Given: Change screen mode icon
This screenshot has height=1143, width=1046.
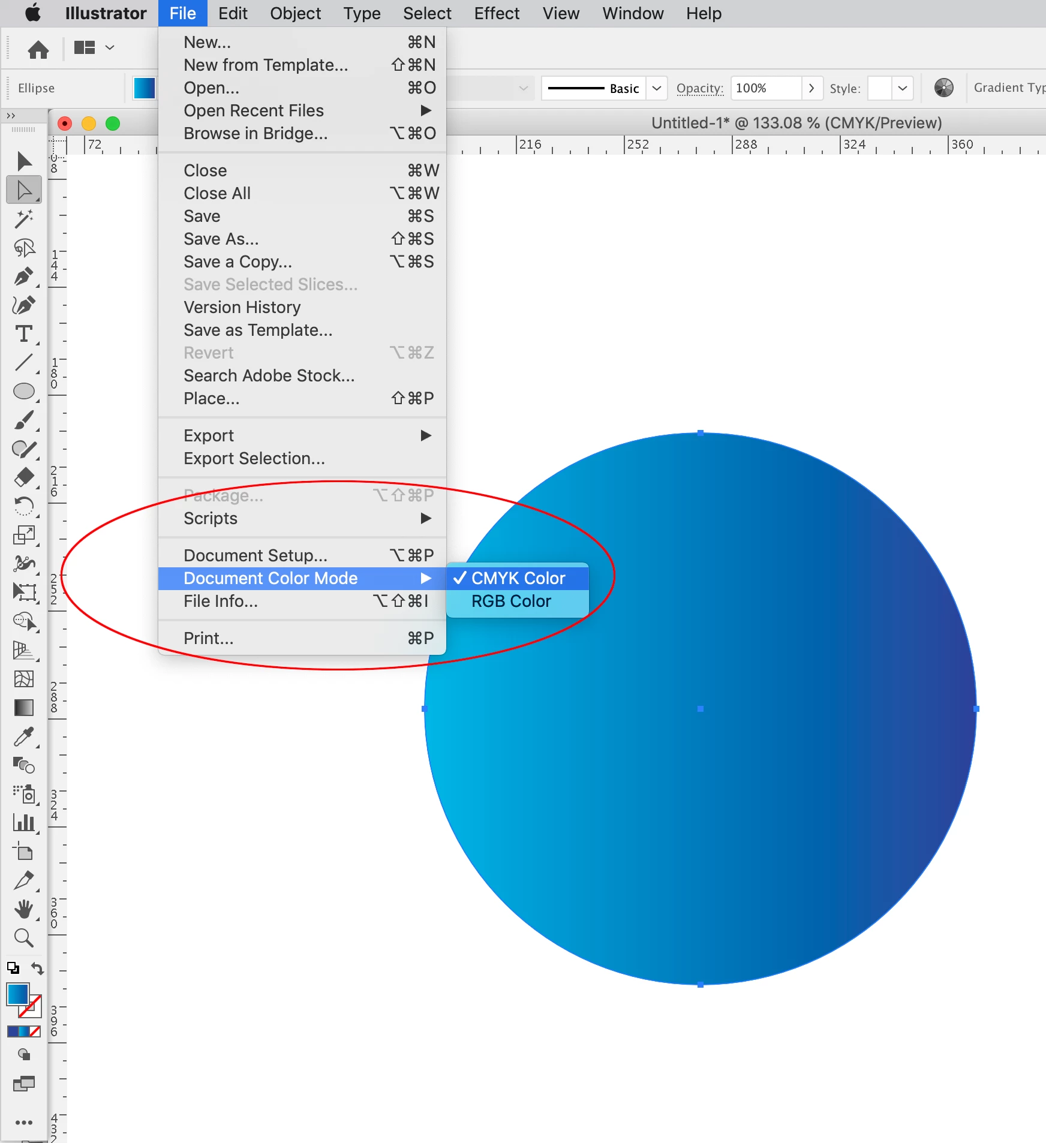Looking at the screenshot, I should coord(24,1084).
